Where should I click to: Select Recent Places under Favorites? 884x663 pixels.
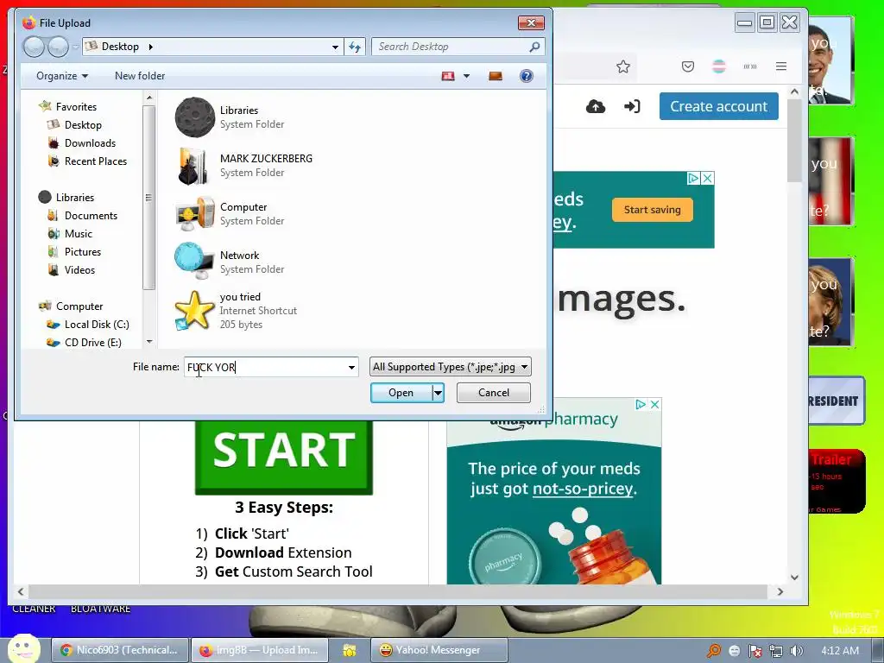(95, 161)
